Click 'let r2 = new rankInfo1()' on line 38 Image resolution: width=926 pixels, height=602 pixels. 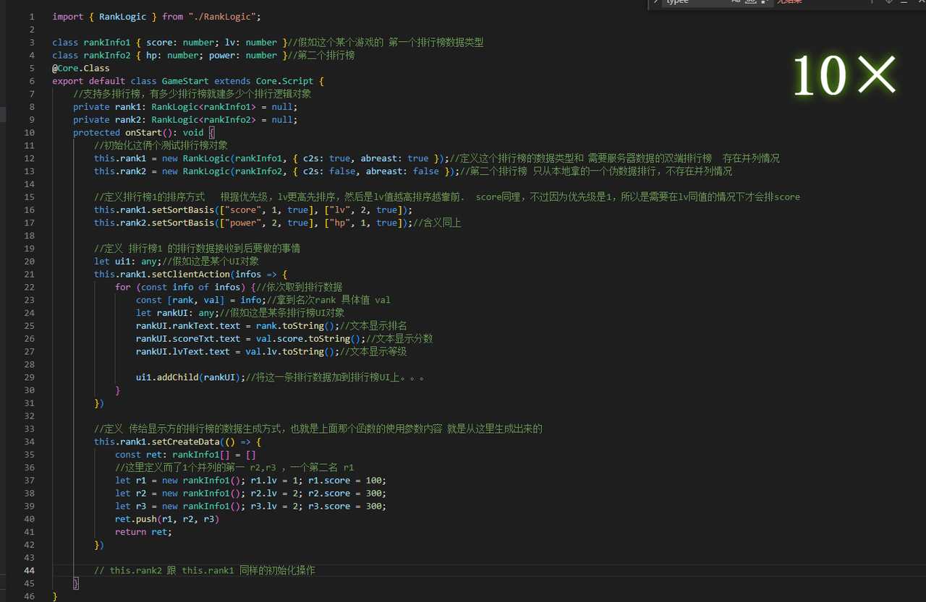180,494
